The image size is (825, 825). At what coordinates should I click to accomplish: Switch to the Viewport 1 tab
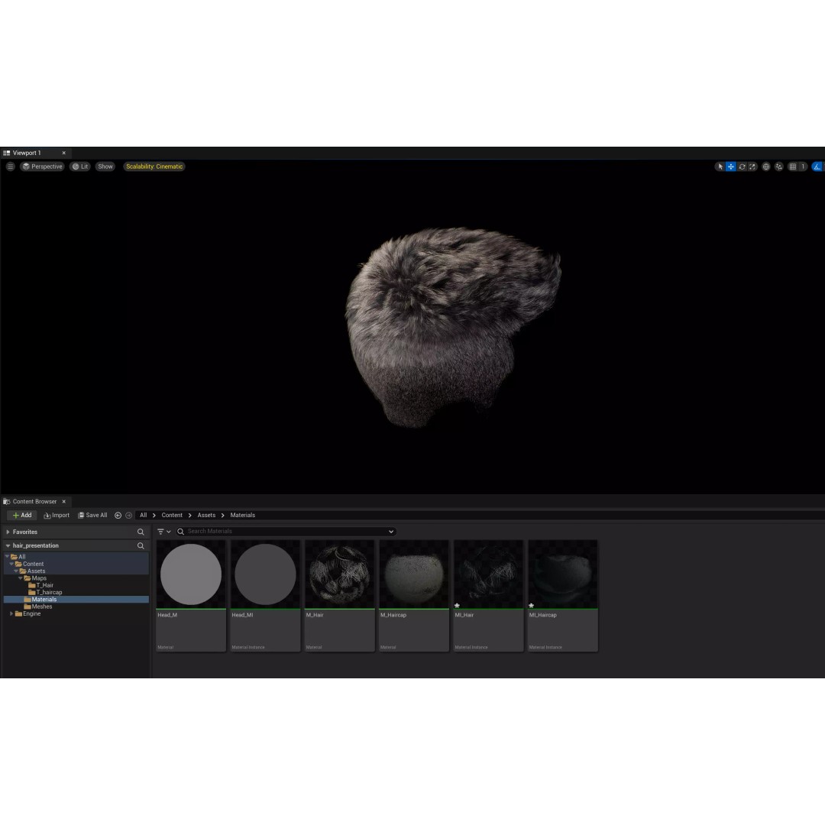click(27, 153)
